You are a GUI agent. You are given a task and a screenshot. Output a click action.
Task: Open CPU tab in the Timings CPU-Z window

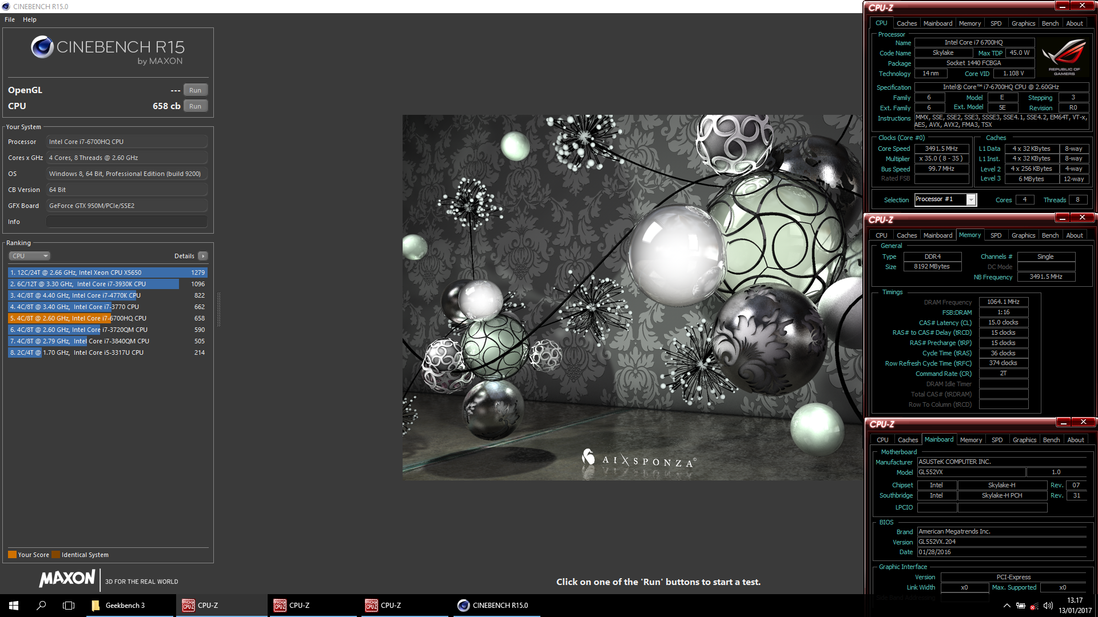(x=881, y=235)
